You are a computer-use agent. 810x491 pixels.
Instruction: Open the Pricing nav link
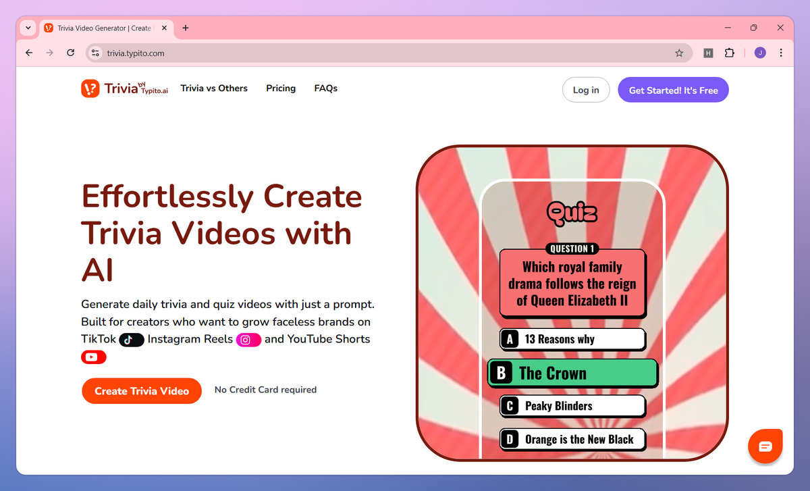[x=281, y=88]
